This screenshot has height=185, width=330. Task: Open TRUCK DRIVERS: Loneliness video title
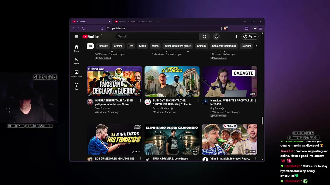[x=170, y=159]
